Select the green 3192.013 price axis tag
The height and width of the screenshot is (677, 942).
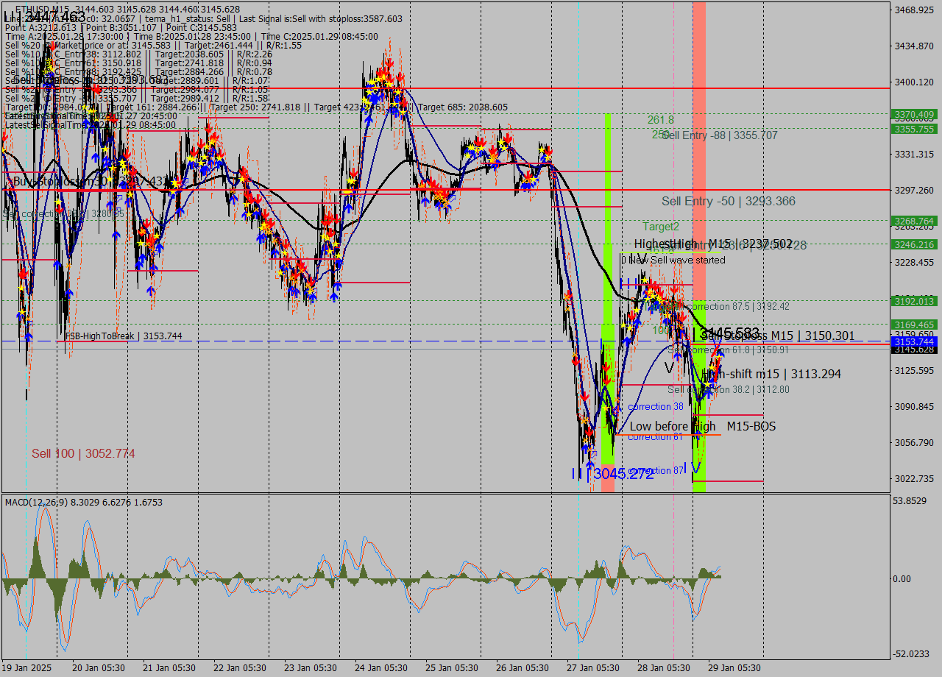click(914, 301)
